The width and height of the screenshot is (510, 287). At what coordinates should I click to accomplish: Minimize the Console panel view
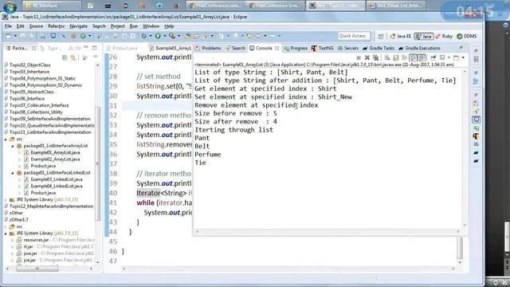click(x=461, y=48)
